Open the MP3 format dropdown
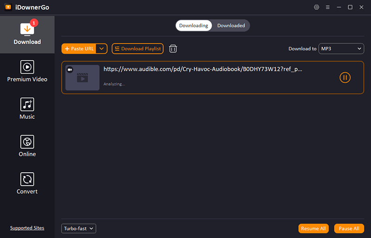 341,49
